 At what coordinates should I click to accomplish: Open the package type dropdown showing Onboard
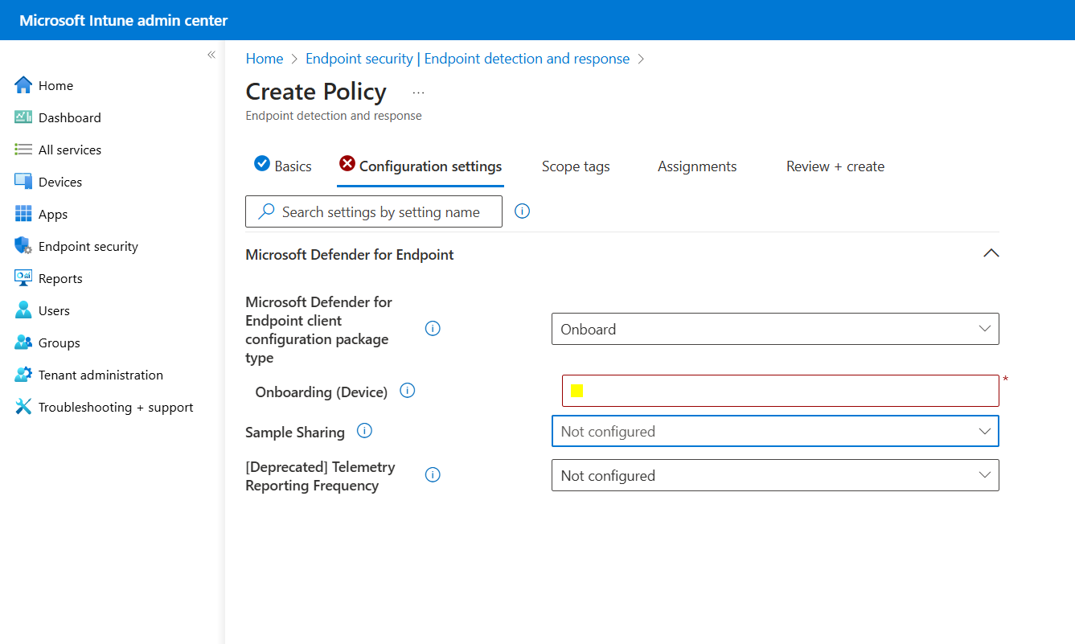click(x=775, y=329)
